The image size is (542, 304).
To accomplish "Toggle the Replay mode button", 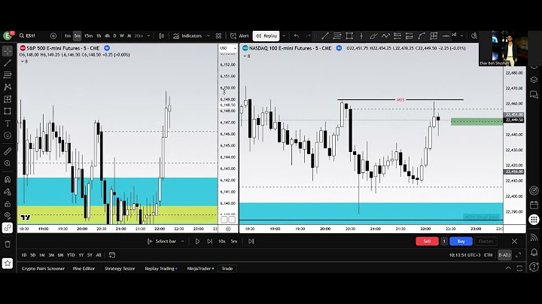I will pos(266,35).
